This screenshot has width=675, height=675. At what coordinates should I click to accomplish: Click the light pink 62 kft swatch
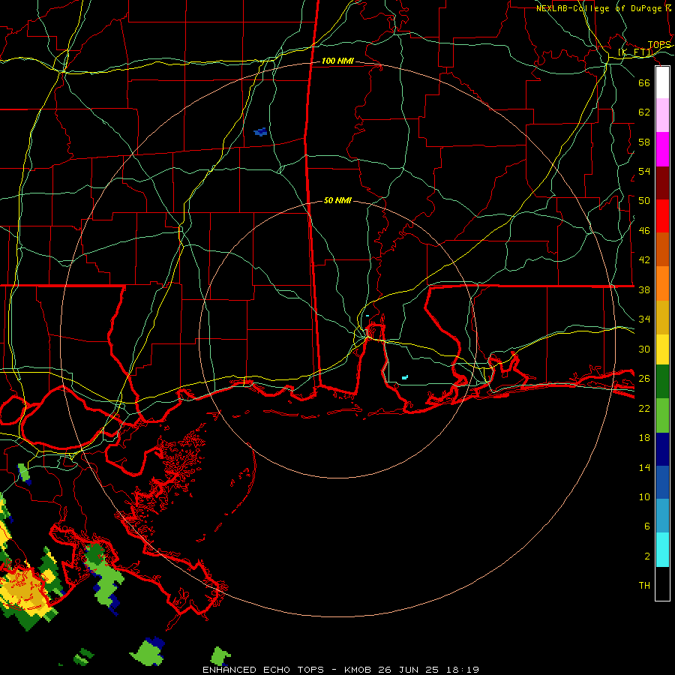point(662,115)
